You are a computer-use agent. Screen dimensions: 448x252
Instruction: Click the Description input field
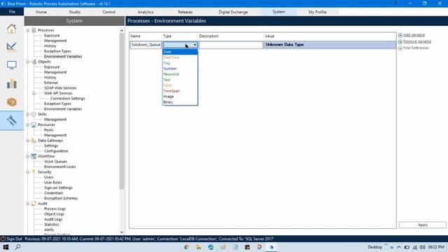point(230,45)
